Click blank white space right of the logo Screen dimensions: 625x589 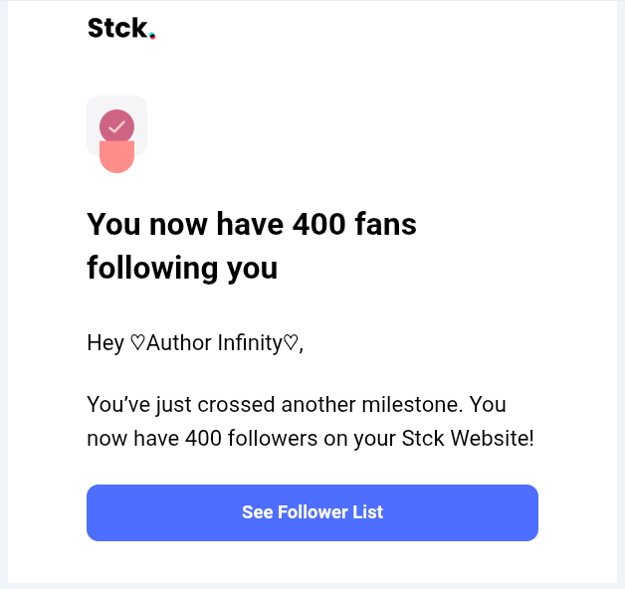(398, 30)
